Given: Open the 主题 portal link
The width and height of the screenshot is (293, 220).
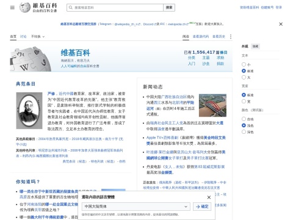Looking at the screenshot, I should (x=206, y=58).
